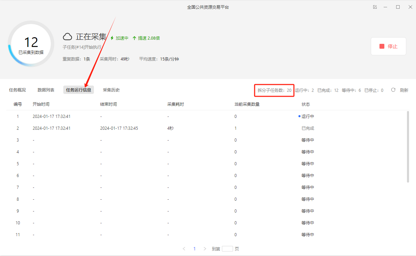This screenshot has width=416, height=256.
Task: Click the 等待中 status in row 4
Action: pos(307,152)
